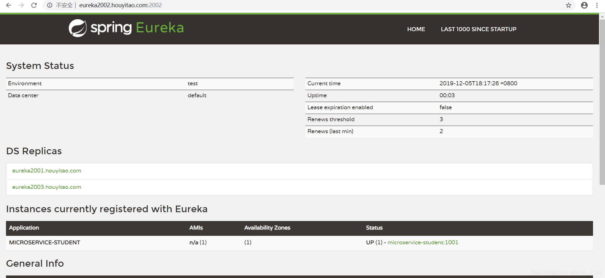The height and width of the screenshot is (278, 605).
Task: Click the Availability Zones column header
Action: coord(267,228)
